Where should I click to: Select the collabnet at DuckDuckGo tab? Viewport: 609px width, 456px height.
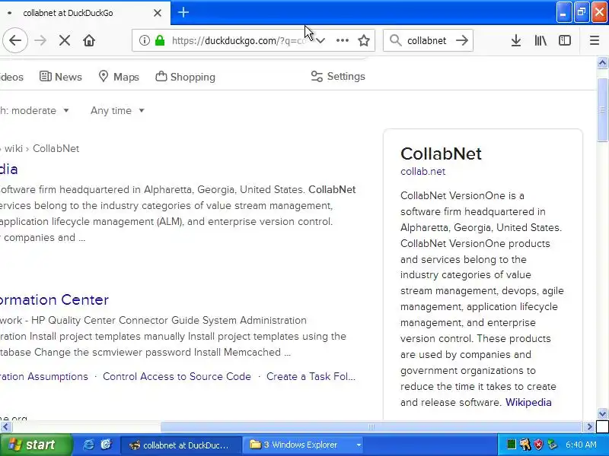[84, 13]
